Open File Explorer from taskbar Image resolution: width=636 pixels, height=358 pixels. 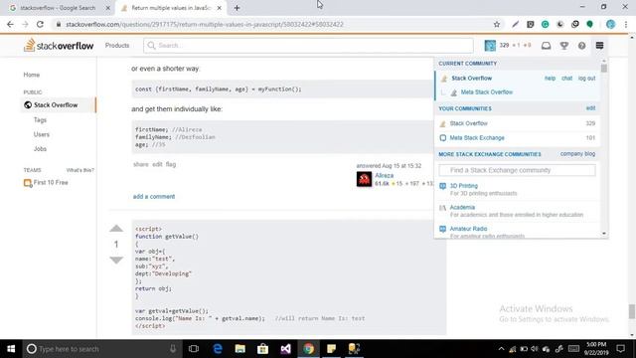(240, 349)
